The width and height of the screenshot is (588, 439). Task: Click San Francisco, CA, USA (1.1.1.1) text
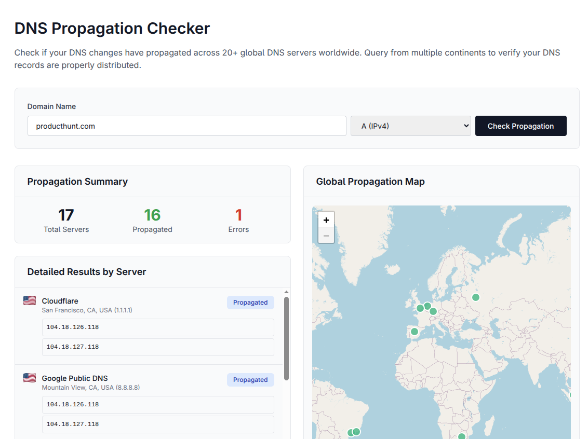87,310
